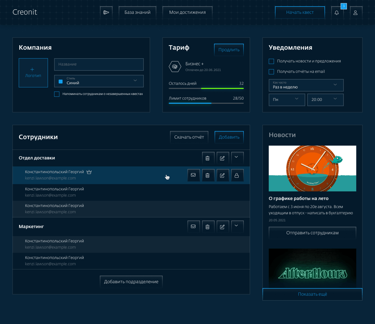Click the Название input field
This screenshot has height=324, width=375.
click(99, 65)
